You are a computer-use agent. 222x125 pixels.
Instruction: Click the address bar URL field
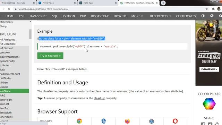110,9
